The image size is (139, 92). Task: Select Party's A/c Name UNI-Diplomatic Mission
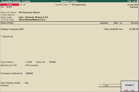pyautogui.click(x=29, y=12)
